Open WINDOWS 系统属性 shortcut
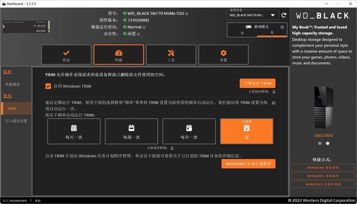357x204 pixels. pos(323,176)
